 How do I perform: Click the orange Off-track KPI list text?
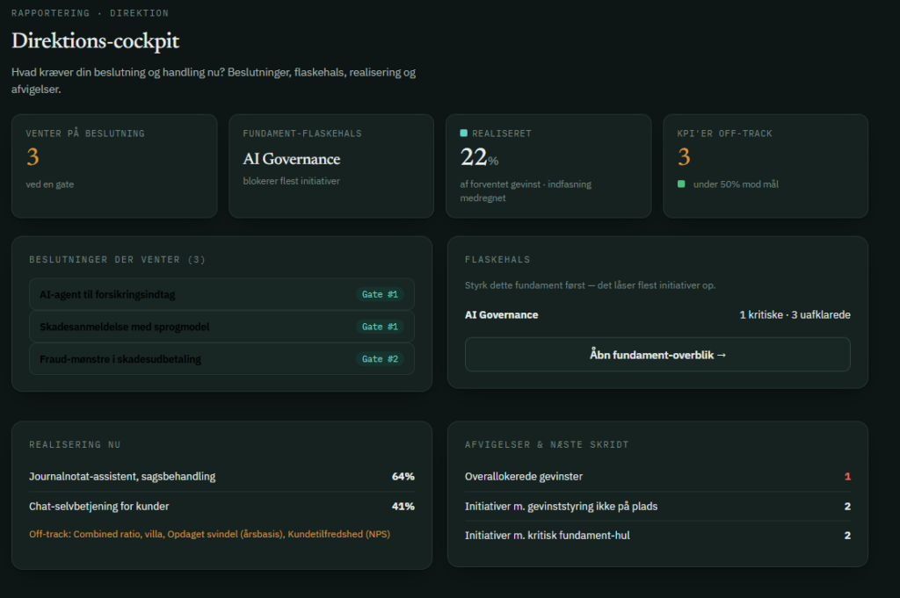tap(209, 534)
